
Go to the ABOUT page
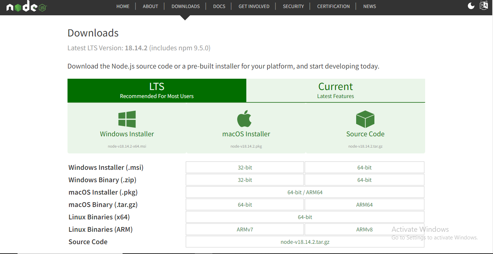(x=150, y=6)
